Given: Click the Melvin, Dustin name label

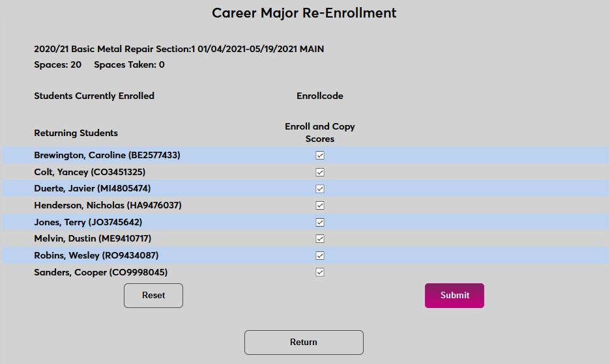Looking at the screenshot, I should pyautogui.click(x=93, y=239).
